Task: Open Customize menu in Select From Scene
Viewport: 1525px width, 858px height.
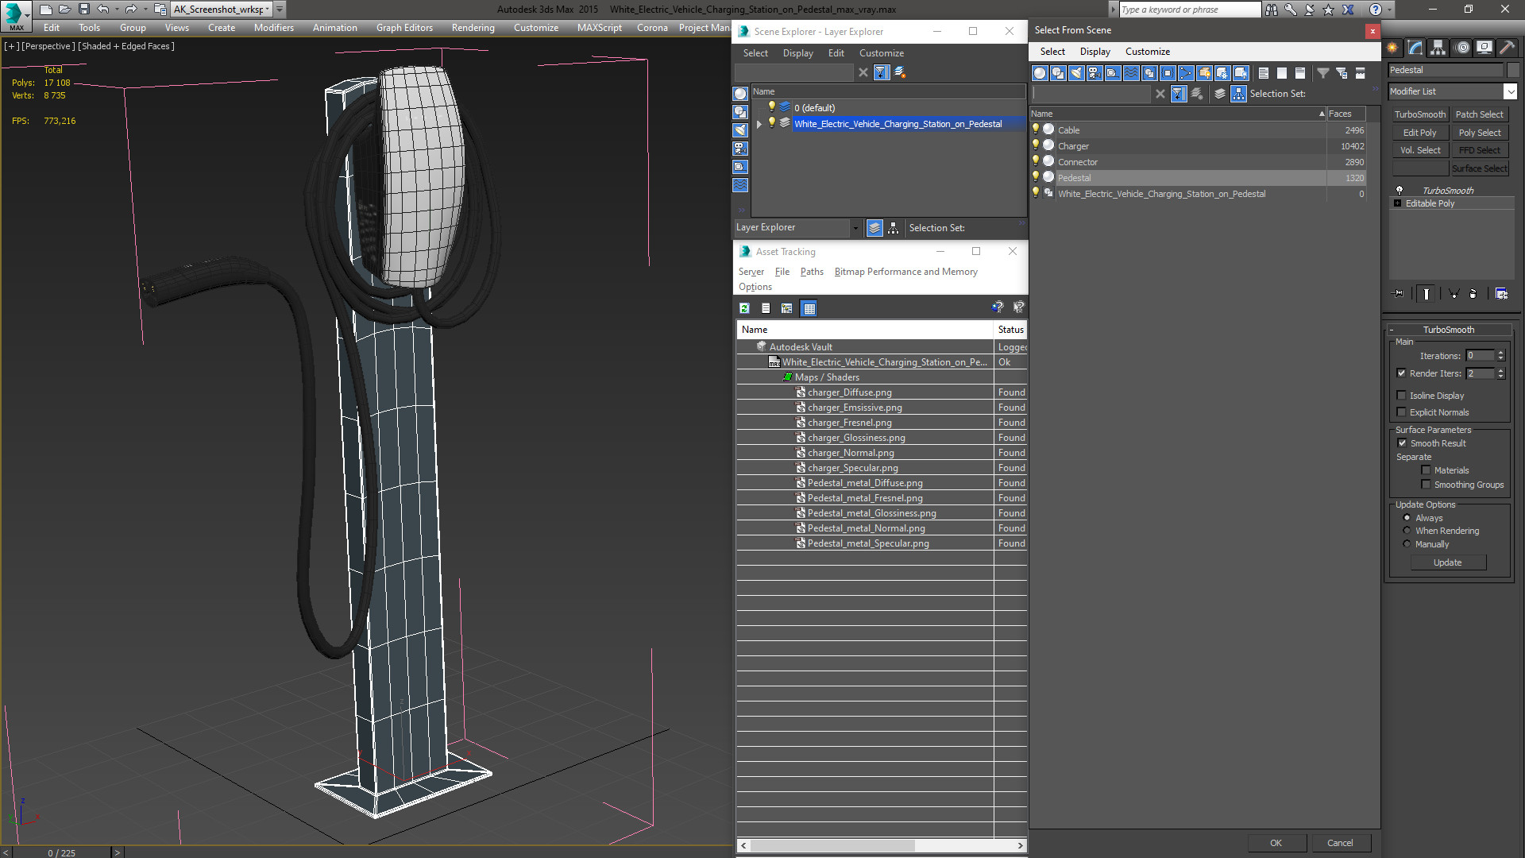Action: click(x=1147, y=52)
